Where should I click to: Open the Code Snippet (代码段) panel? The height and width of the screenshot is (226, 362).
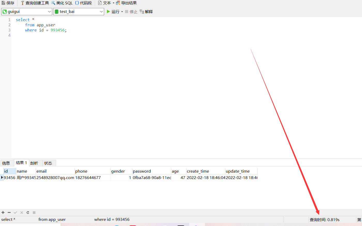tap(83, 3)
